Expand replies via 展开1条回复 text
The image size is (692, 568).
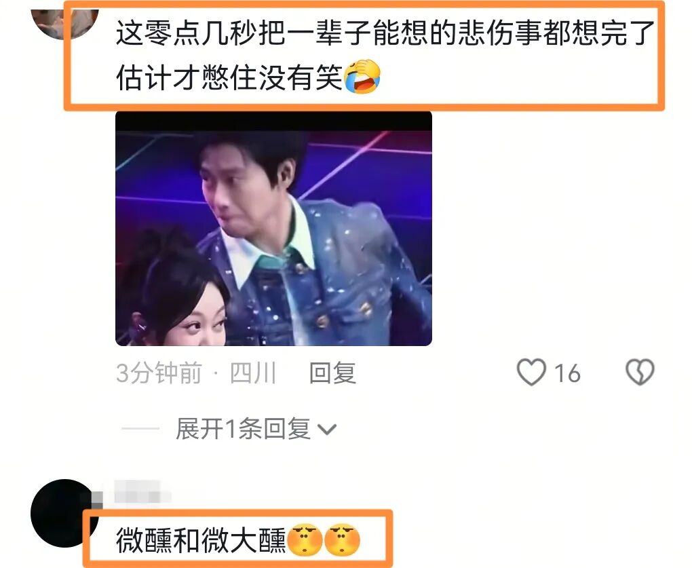click(x=243, y=429)
